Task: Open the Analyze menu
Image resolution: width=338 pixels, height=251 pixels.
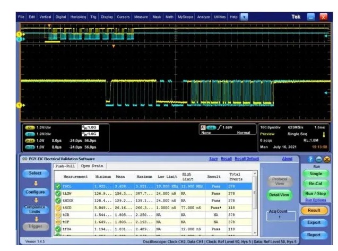Action: [x=204, y=17]
